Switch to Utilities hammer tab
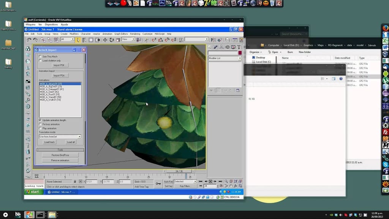This screenshot has width=389, height=219. point(239,47)
